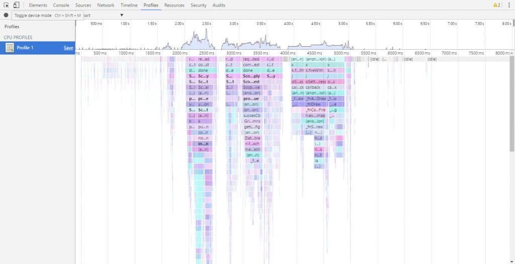Viewport: 515px width, 264px height.
Task: Open the Resources tab
Action: 175,5
